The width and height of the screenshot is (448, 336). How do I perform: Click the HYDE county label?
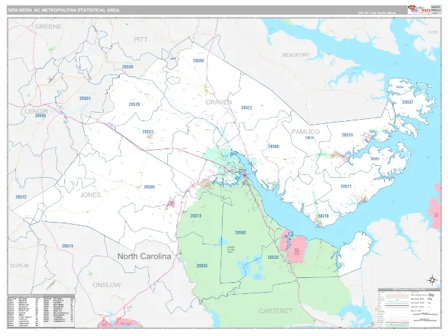click(433, 32)
